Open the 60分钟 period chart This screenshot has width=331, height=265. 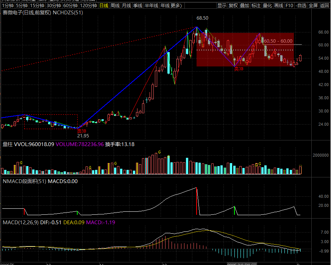coord(70,5)
